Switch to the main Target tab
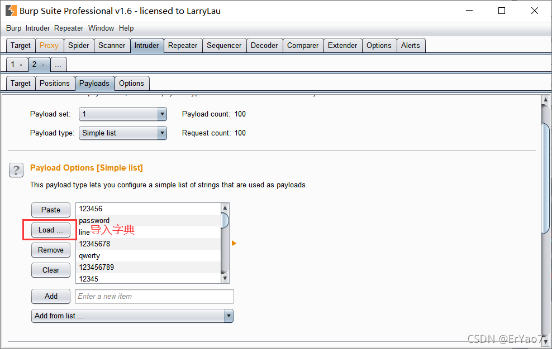This screenshot has width=552, height=349. point(21,45)
